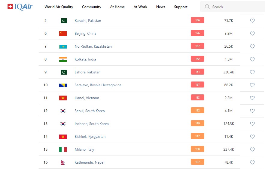Open the Support menu
Screen dimensions: 265x169
coord(181,7)
